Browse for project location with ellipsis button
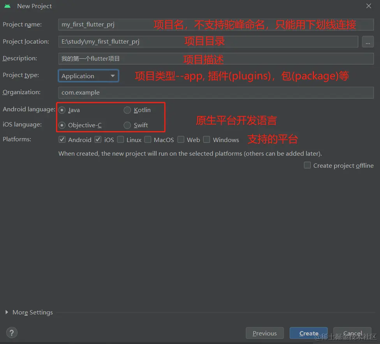The height and width of the screenshot is (344, 380). [368, 42]
